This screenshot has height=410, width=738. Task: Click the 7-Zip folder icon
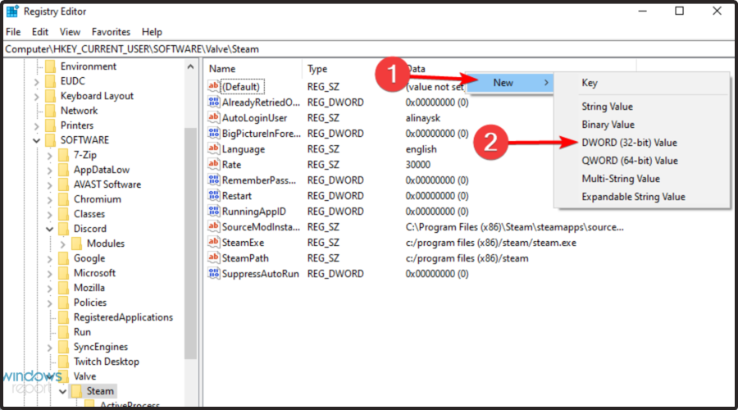(x=63, y=155)
